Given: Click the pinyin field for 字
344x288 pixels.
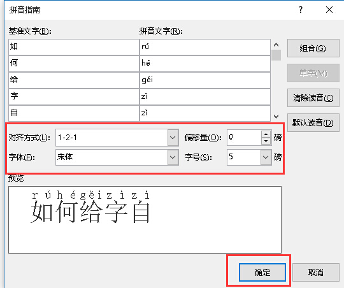Looking at the screenshot, I should [x=205, y=97].
